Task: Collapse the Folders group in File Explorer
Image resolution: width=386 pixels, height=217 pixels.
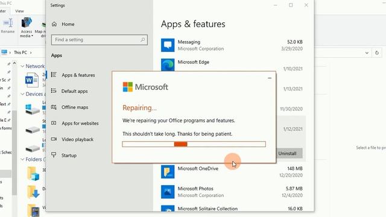Action: (x=22, y=159)
